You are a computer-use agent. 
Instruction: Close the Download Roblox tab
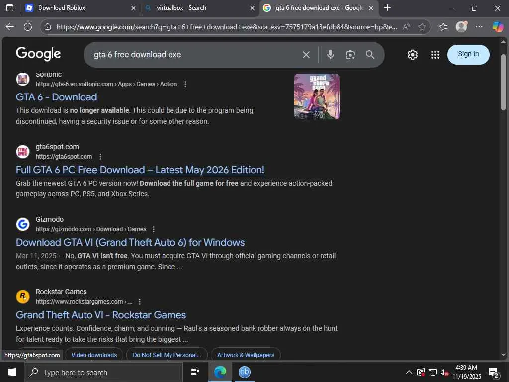(x=133, y=8)
